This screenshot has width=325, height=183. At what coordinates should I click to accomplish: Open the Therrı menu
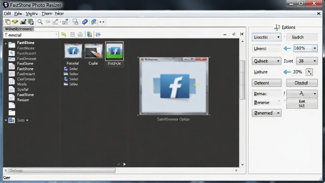point(47,13)
